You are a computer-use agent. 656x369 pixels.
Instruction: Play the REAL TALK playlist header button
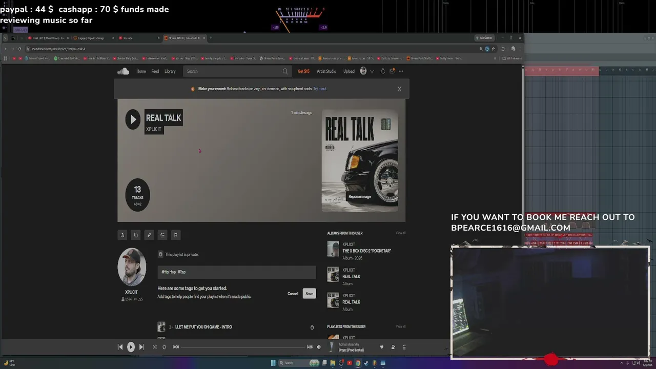tap(133, 119)
